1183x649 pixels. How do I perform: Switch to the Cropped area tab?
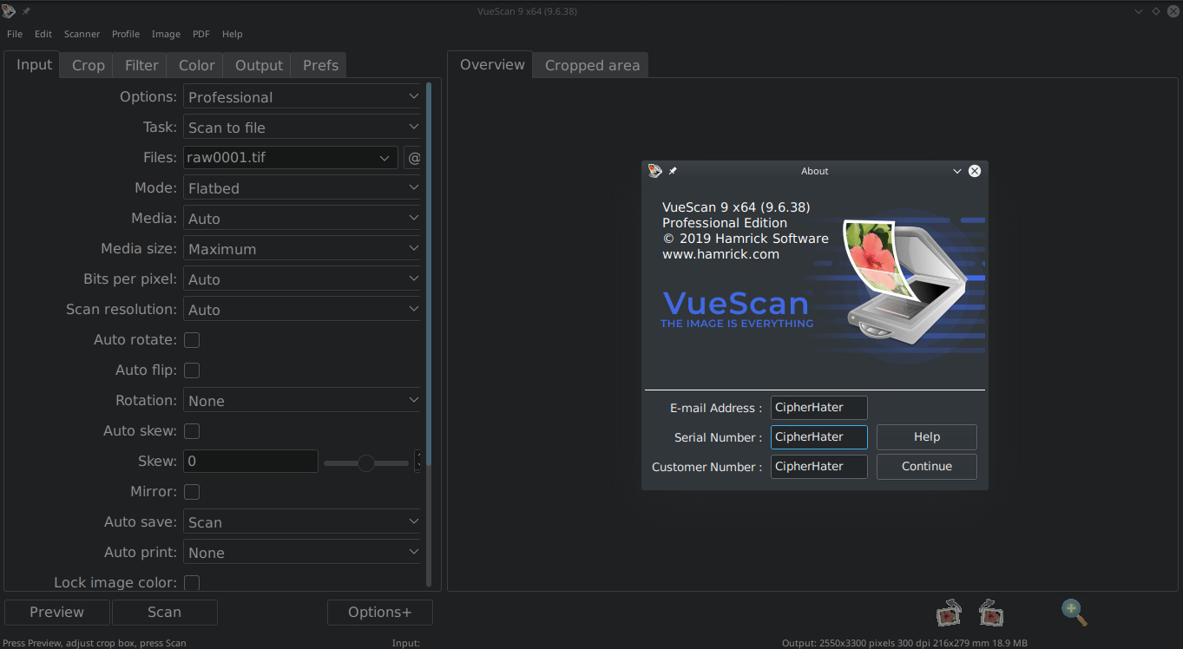592,65
